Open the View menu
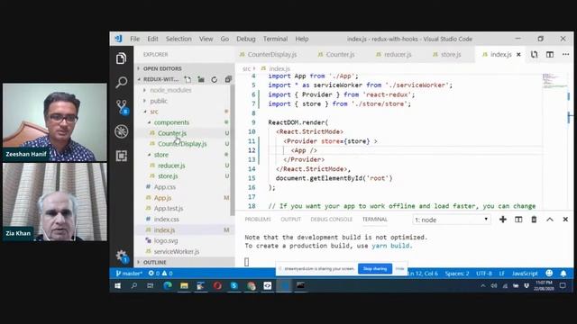Screen dimensions: 577x324 click(206, 39)
